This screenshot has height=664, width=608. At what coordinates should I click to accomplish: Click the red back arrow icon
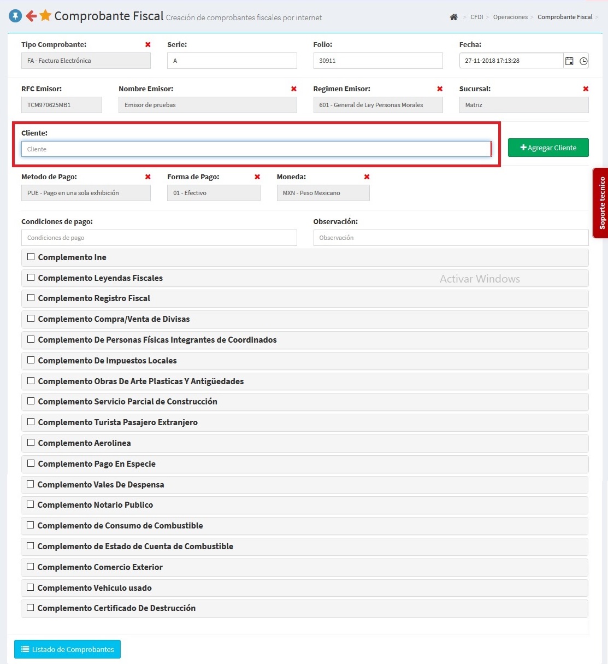point(31,16)
